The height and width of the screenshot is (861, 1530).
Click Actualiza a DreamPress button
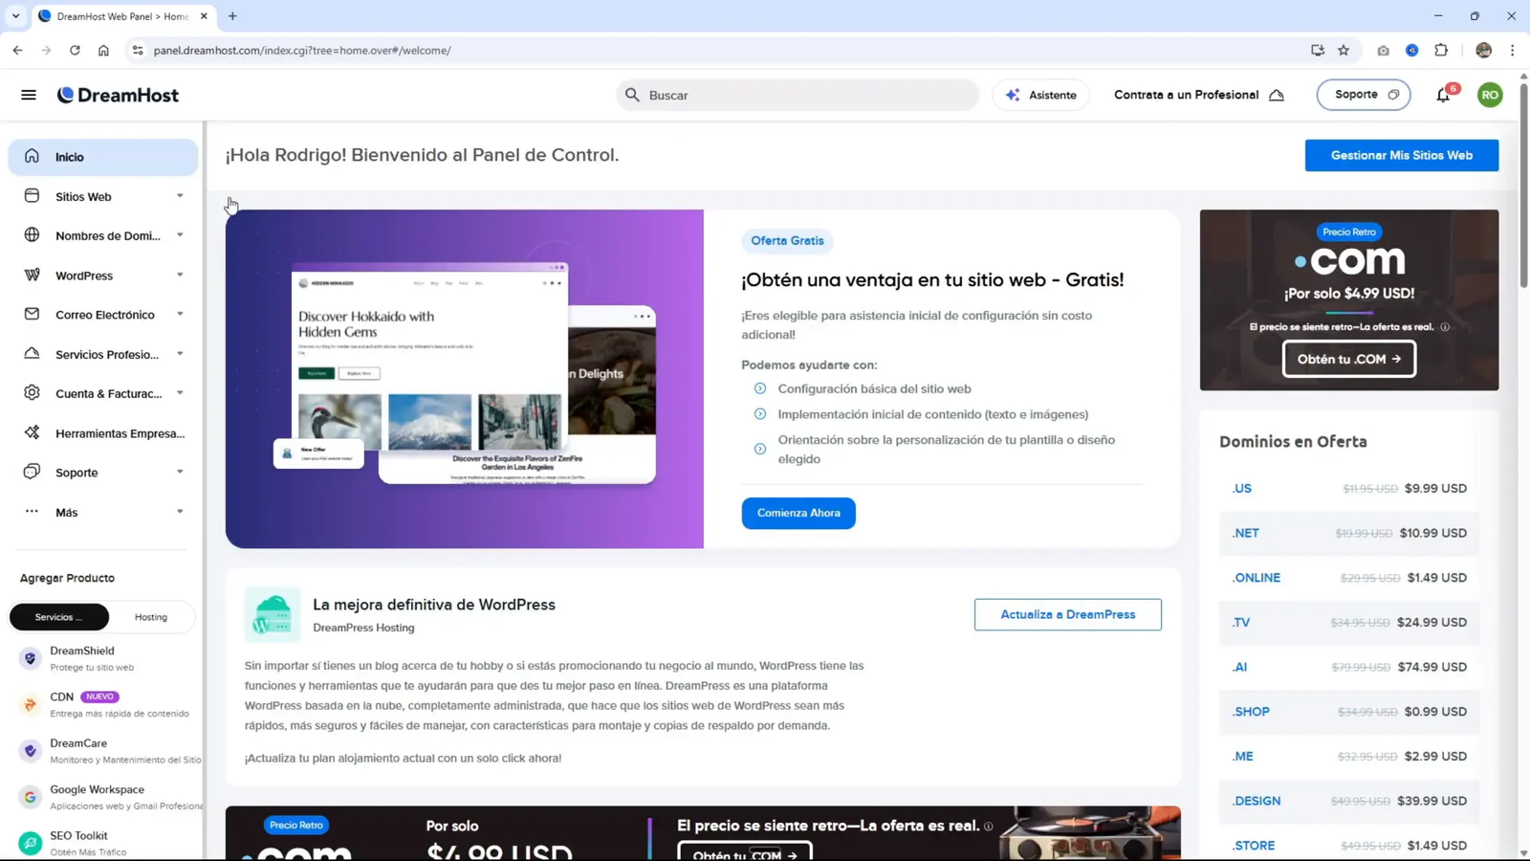[1067, 614]
